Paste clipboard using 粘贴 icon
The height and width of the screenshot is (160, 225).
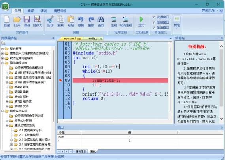(71, 21)
